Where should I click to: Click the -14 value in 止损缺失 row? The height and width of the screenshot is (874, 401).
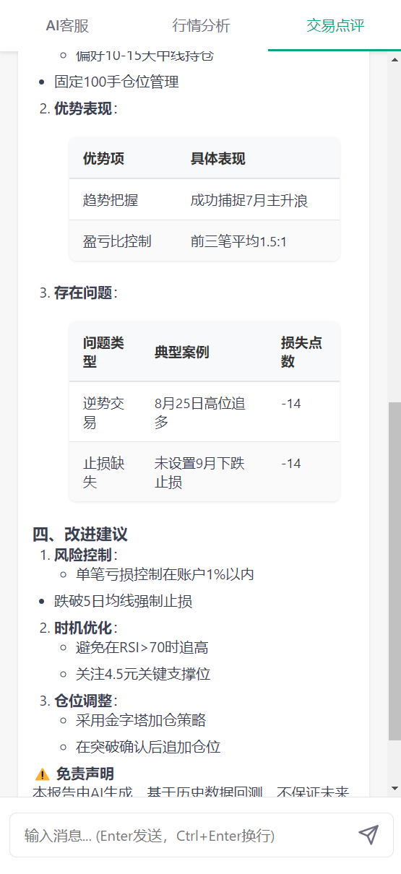pyautogui.click(x=291, y=464)
